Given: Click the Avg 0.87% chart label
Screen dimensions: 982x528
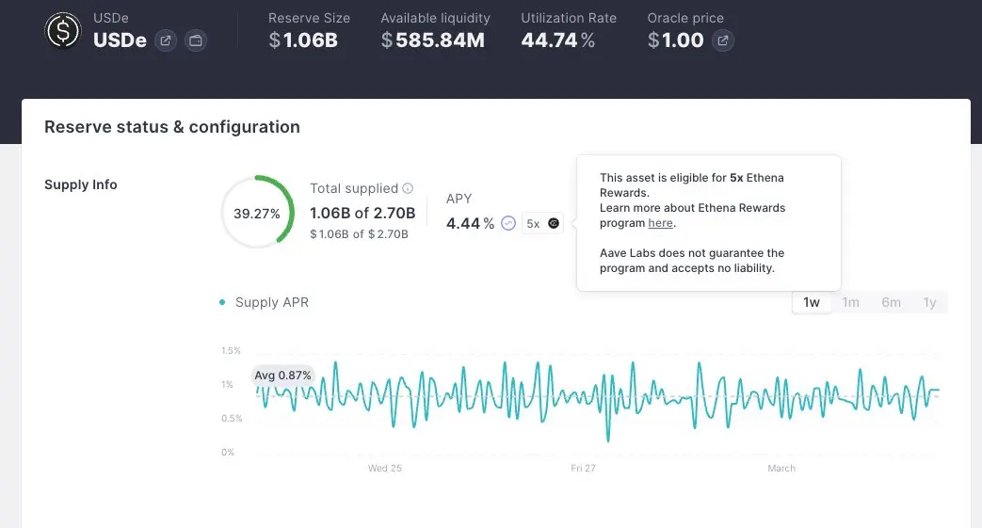Looking at the screenshot, I should coord(282,376).
